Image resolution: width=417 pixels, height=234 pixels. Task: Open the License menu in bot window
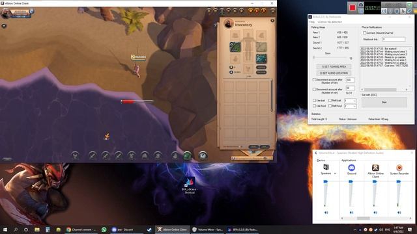tap(330, 21)
